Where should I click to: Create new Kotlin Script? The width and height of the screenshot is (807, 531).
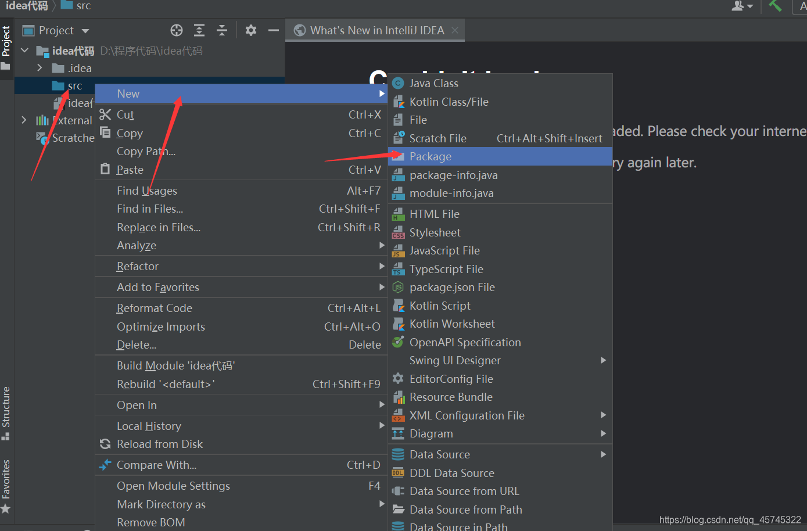pos(500,306)
